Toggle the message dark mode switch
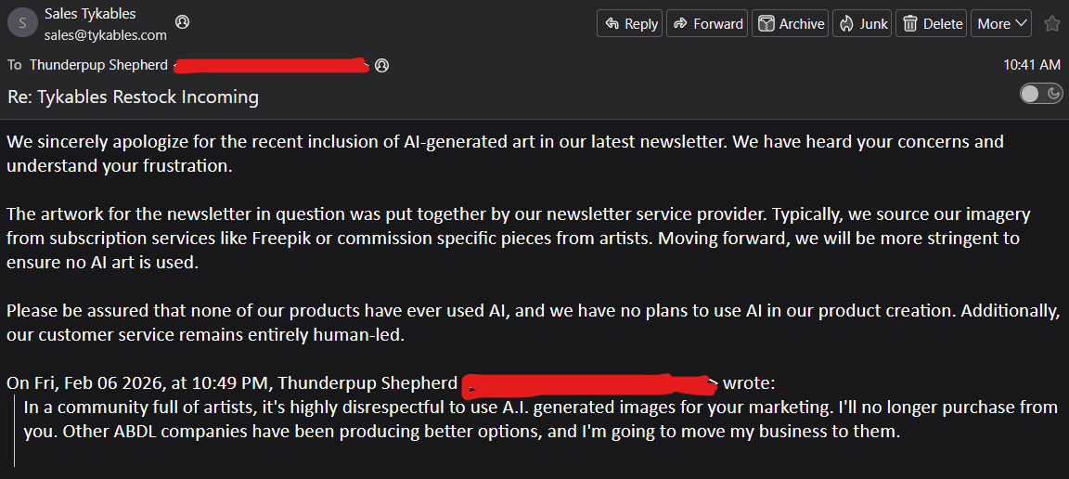Image resolution: width=1069 pixels, height=479 pixels. point(1040,93)
